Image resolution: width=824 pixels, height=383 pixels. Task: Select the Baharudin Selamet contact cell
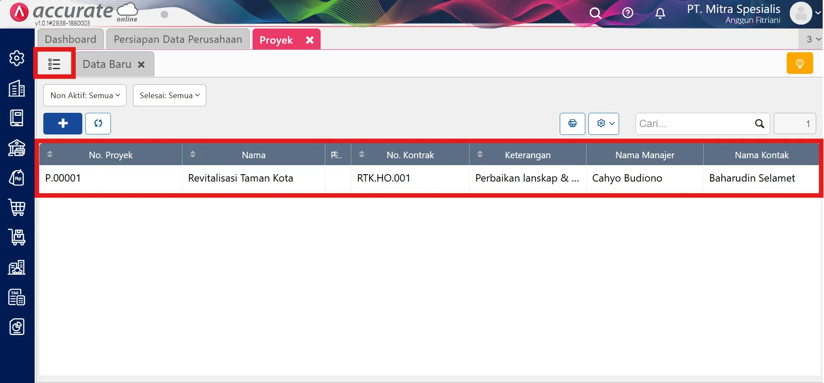[x=761, y=178]
